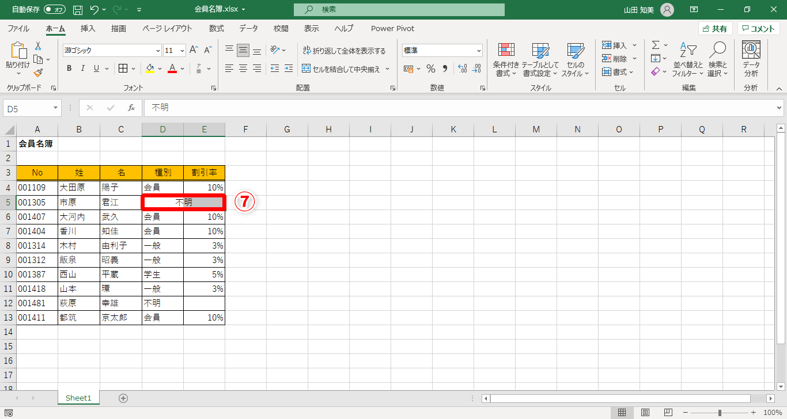
Task: Switch to the データ tab
Action: [x=249, y=28]
